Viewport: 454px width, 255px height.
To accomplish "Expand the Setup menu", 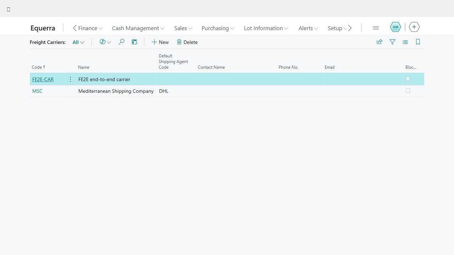I will (x=337, y=28).
